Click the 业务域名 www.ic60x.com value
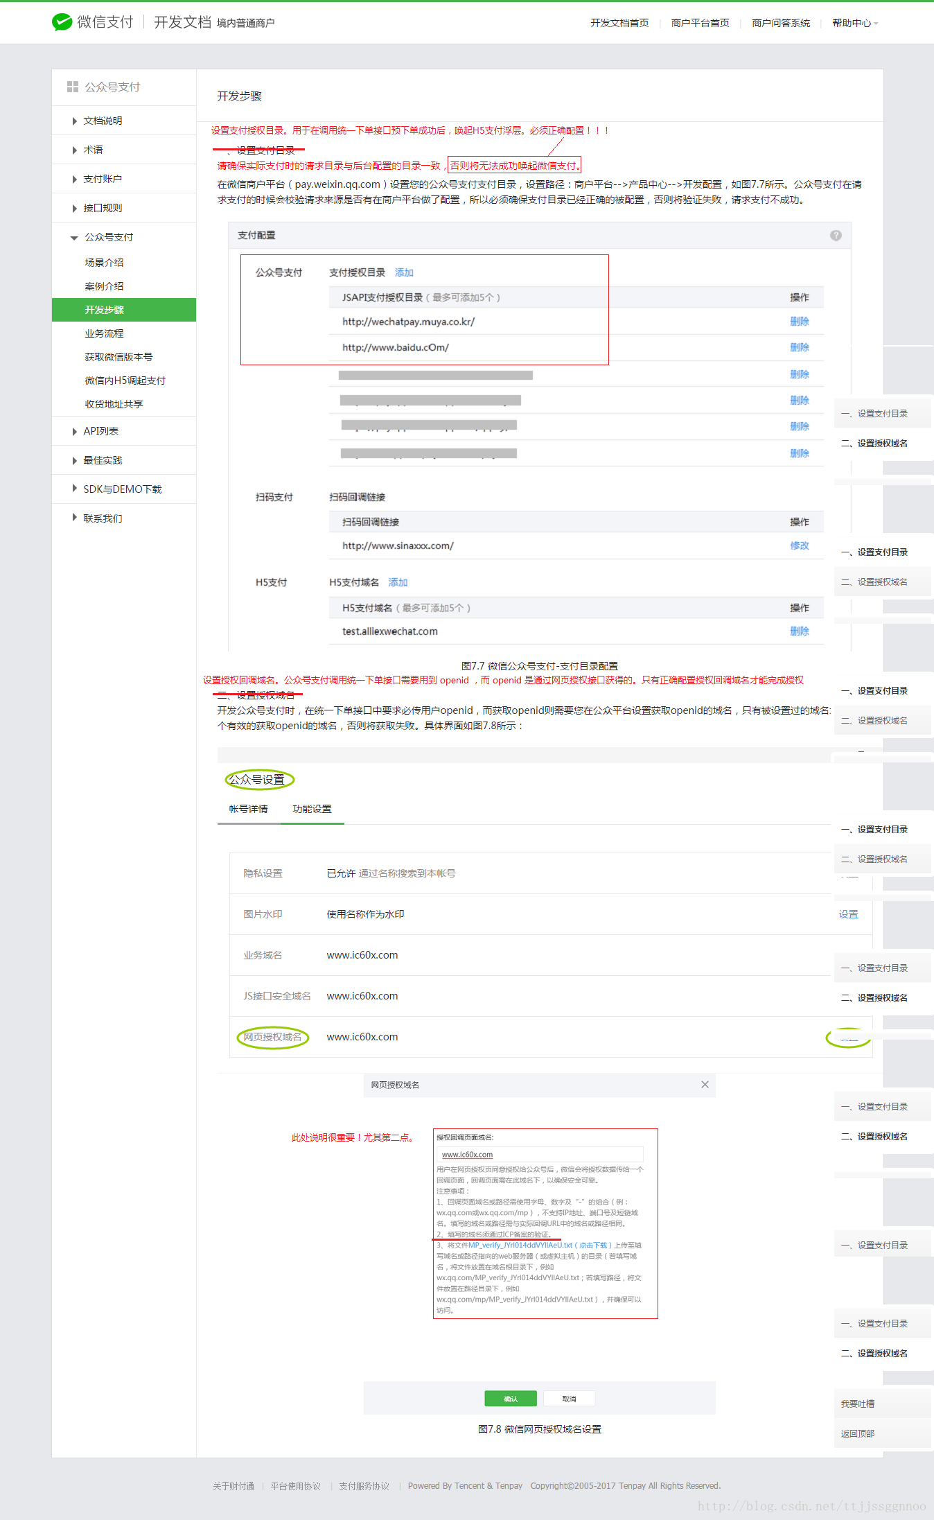 coord(362,955)
